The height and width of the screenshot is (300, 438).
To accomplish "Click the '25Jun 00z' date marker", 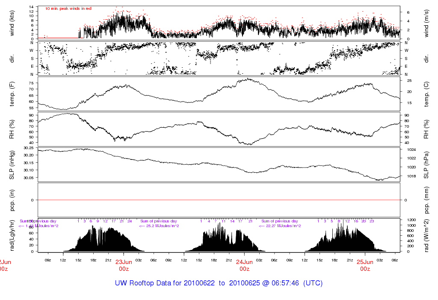I will 365,265.
